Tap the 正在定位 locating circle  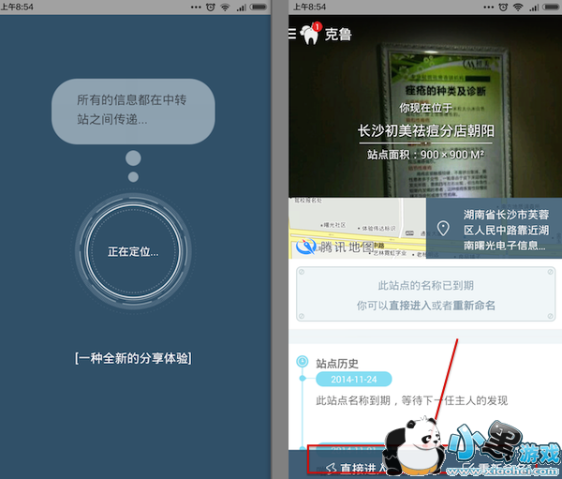point(133,251)
